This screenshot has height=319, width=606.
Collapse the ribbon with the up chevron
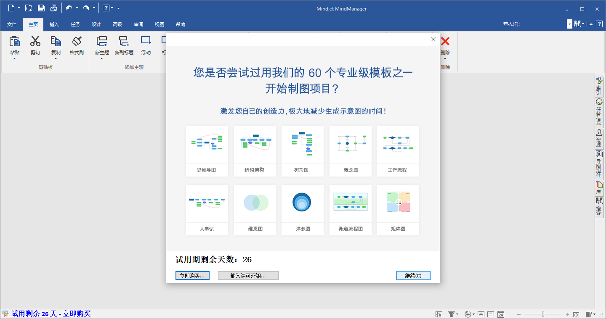591,24
